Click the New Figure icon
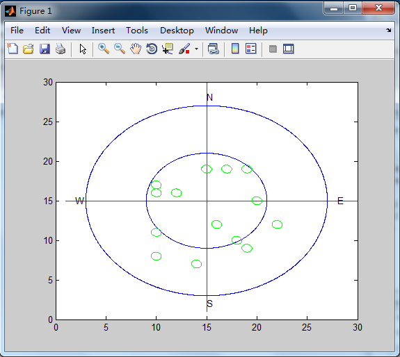 click(13, 49)
